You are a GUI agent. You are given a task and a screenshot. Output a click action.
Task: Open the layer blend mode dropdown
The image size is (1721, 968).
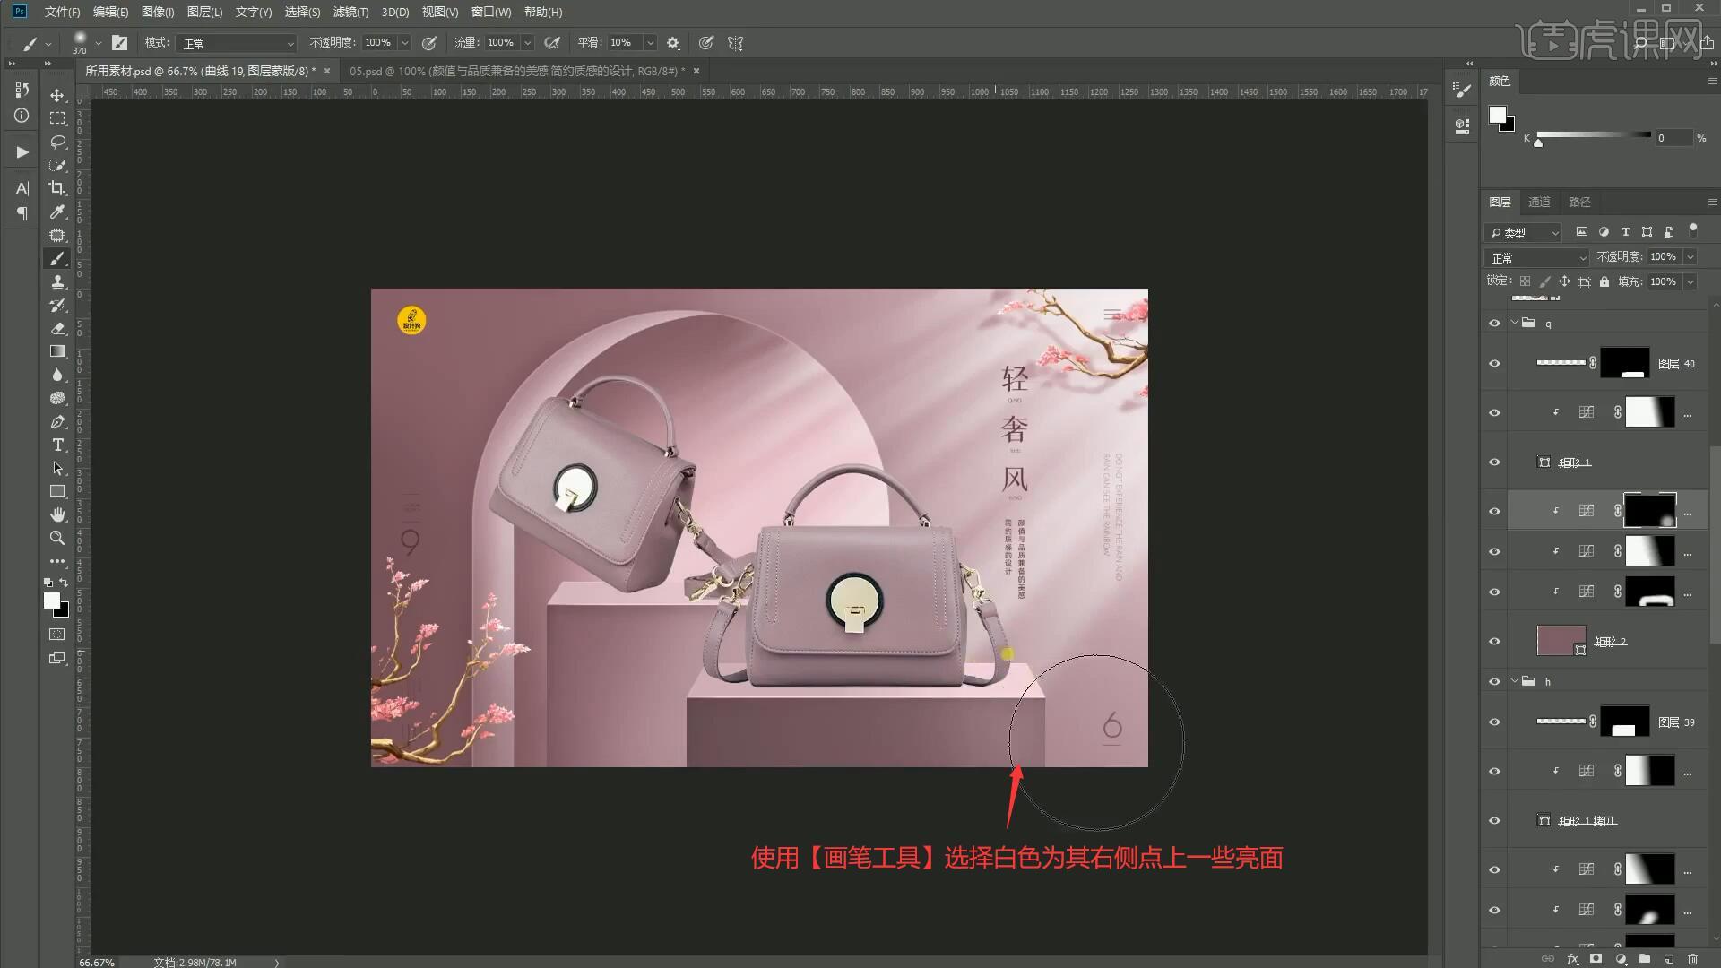click(x=1536, y=257)
